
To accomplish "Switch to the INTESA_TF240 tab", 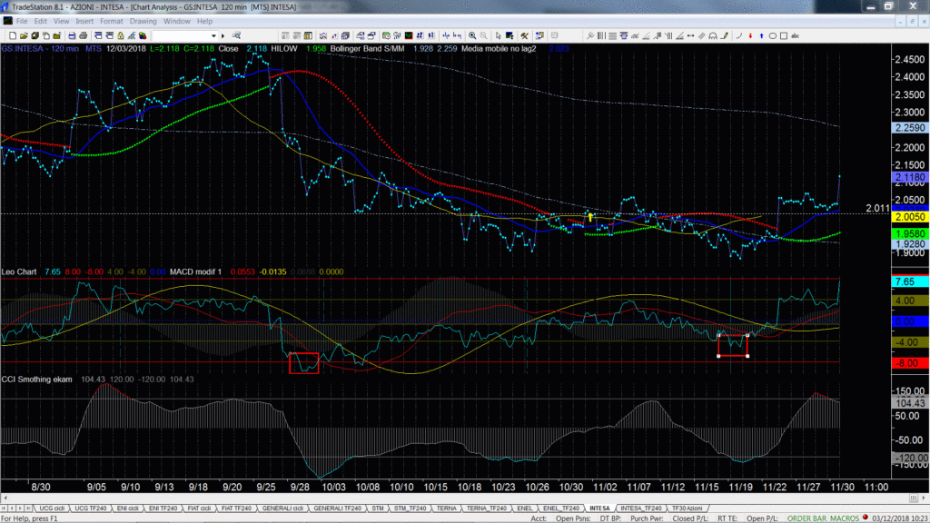I will [x=640, y=508].
